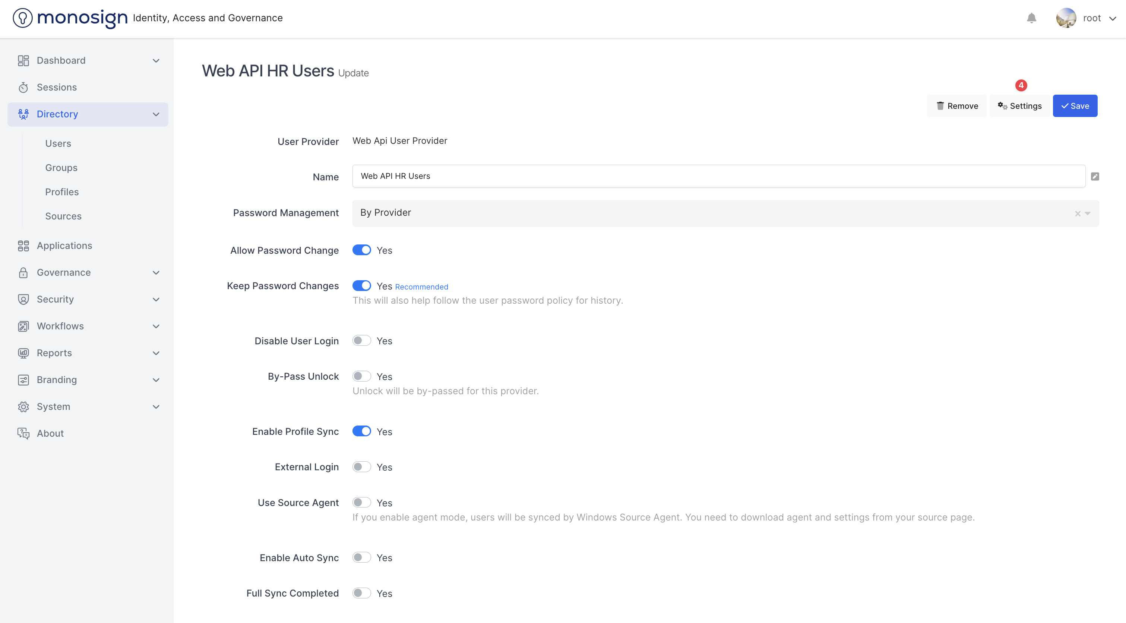
Task: Click the blue Save button
Action: point(1075,106)
